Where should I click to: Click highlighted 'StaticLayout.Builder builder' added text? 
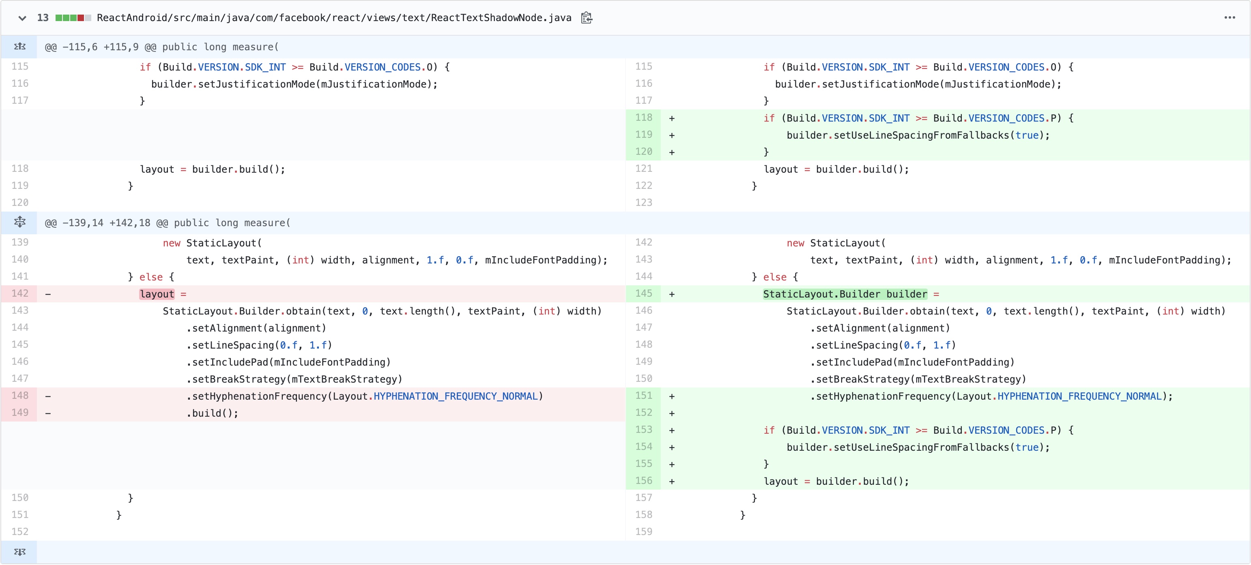click(x=845, y=294)
